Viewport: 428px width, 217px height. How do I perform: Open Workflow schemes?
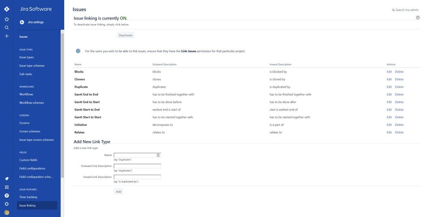(x=31, y=103)
